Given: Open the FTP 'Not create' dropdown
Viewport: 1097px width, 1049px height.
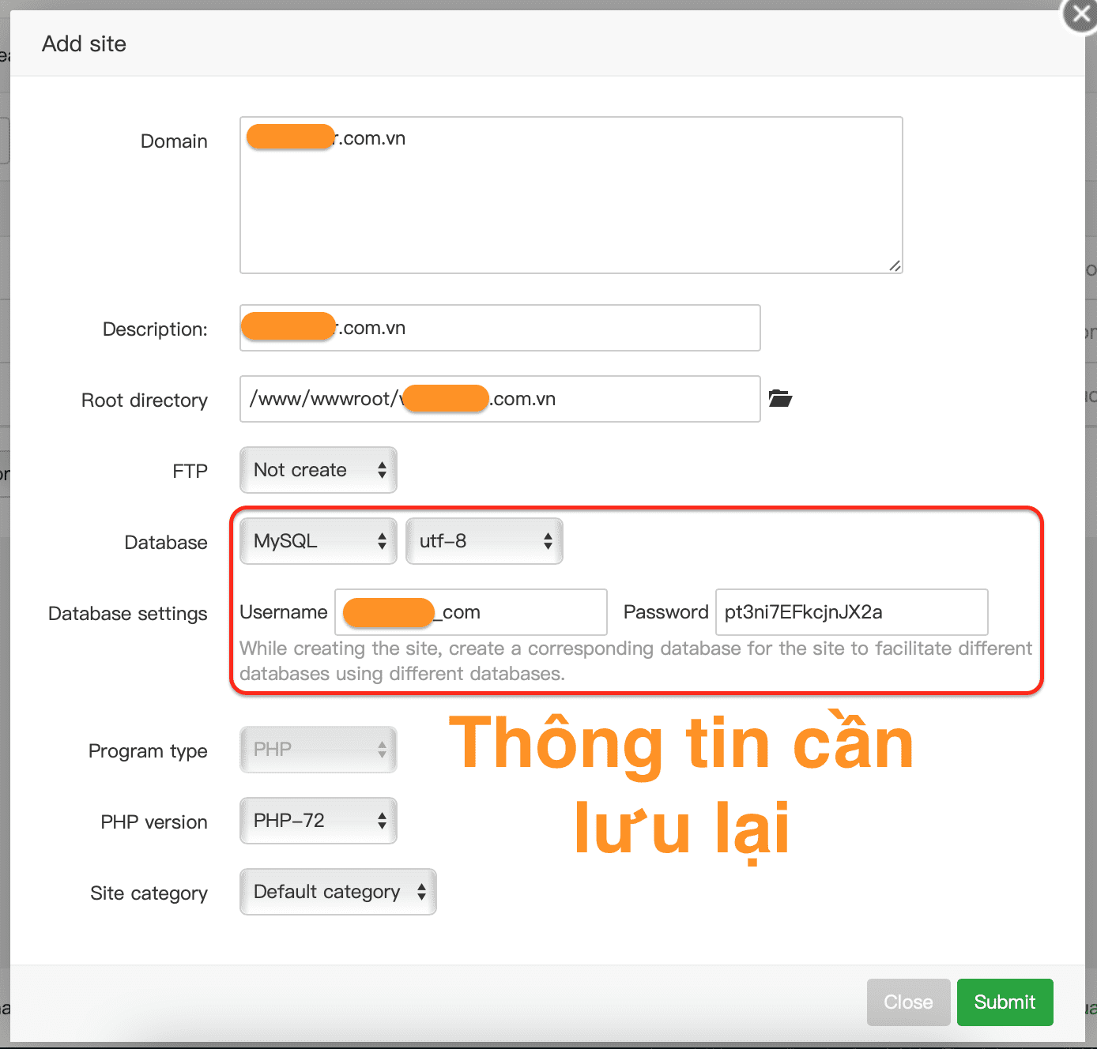Looking at the screenshot, I should 318,470.
